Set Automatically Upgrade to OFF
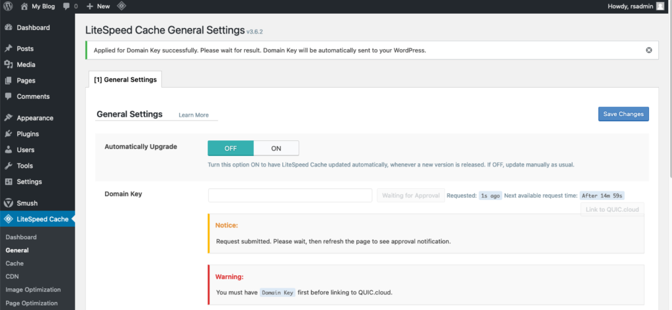Viewport: 672px width, 310px height. click(230, 148)
